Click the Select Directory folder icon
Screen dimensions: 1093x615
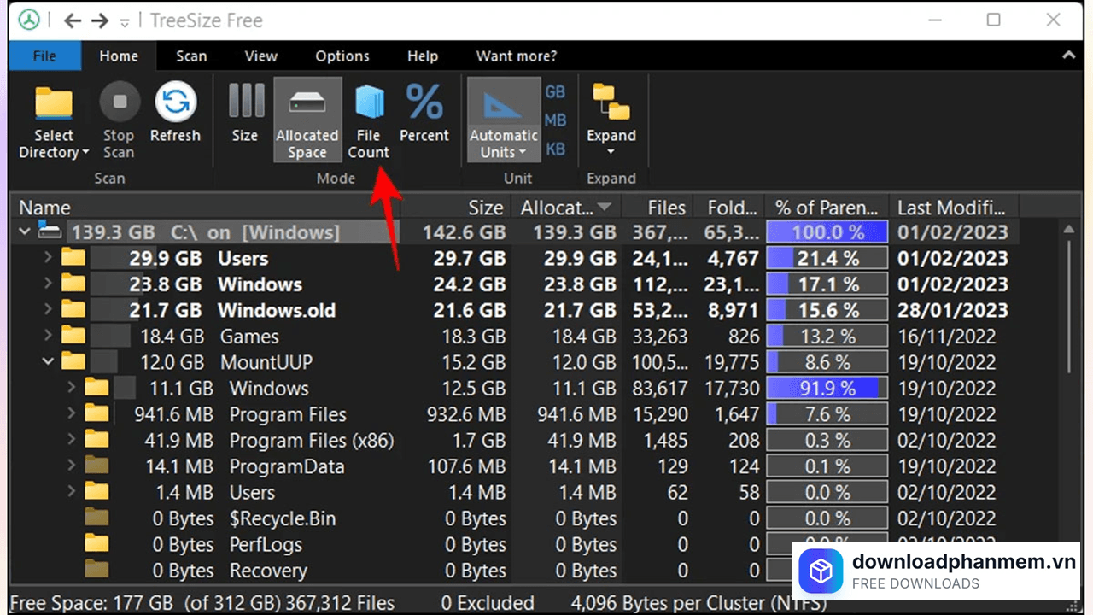(53, 104)
